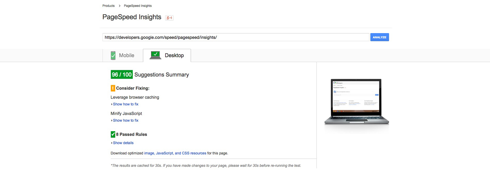Click into the URL input field
The width and height of the screenshot is (490, 177).
[236, 37]
